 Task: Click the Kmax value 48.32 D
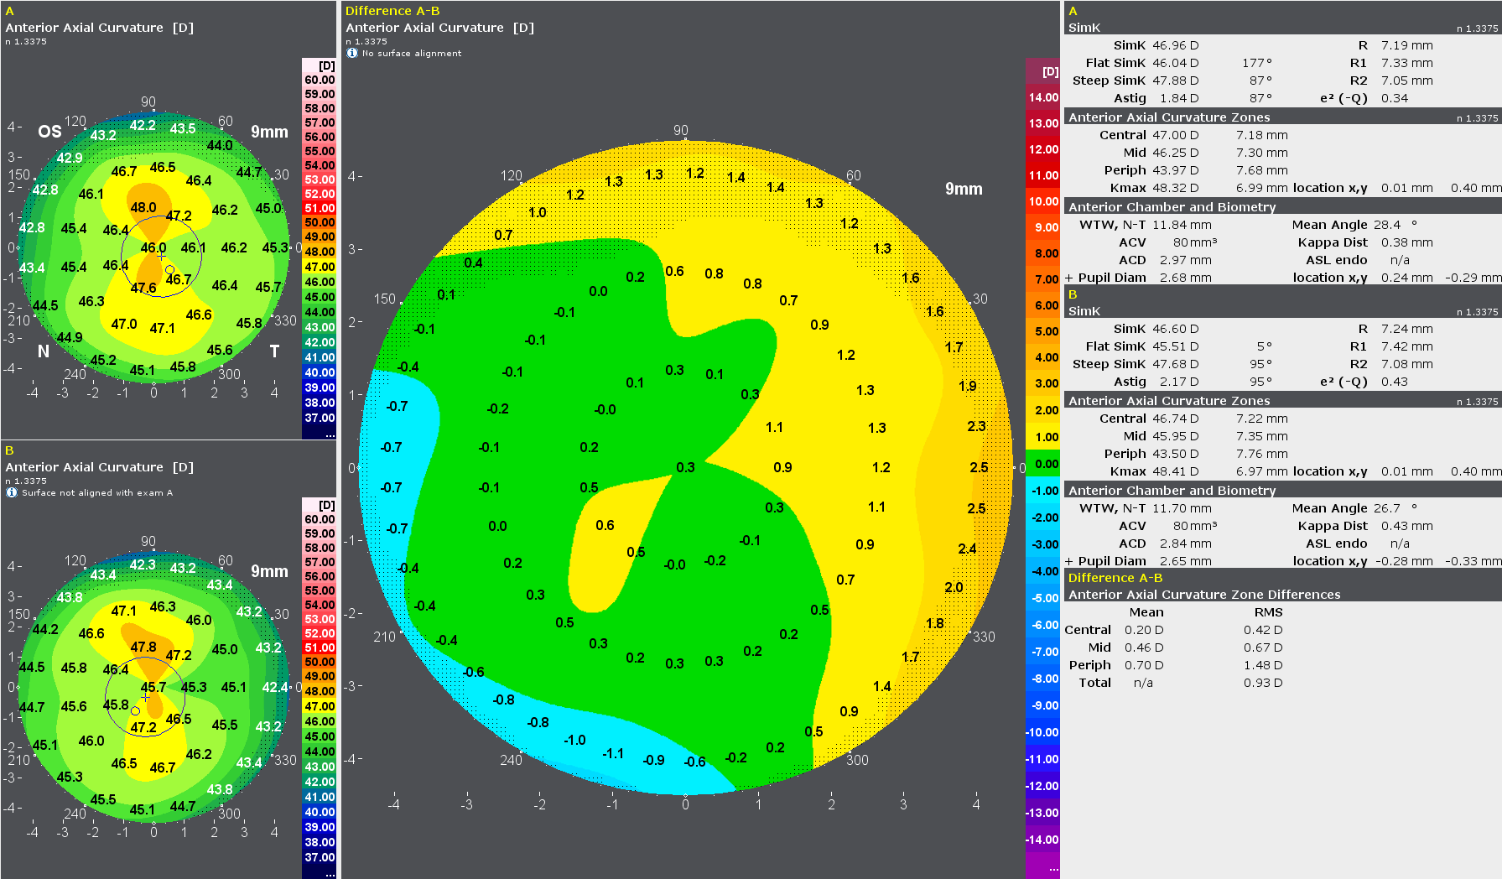point(1175,188)
